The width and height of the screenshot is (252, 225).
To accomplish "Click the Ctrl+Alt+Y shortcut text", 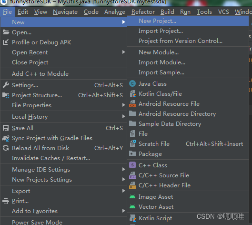I will click(109, 148).
